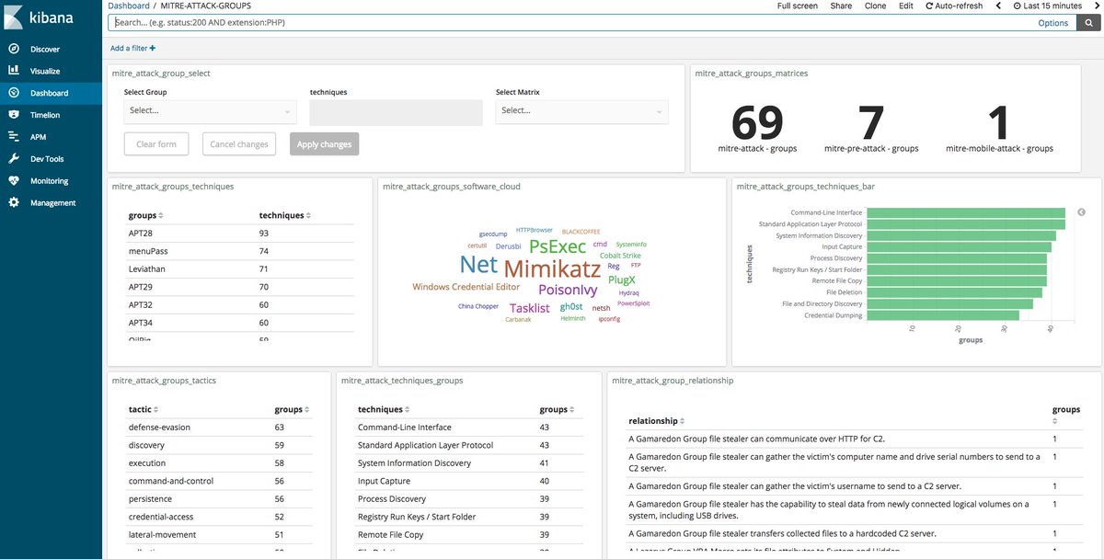Click the 7 mitre-pre-attack groups metric
1104x559 pixels.
[871, 129]
